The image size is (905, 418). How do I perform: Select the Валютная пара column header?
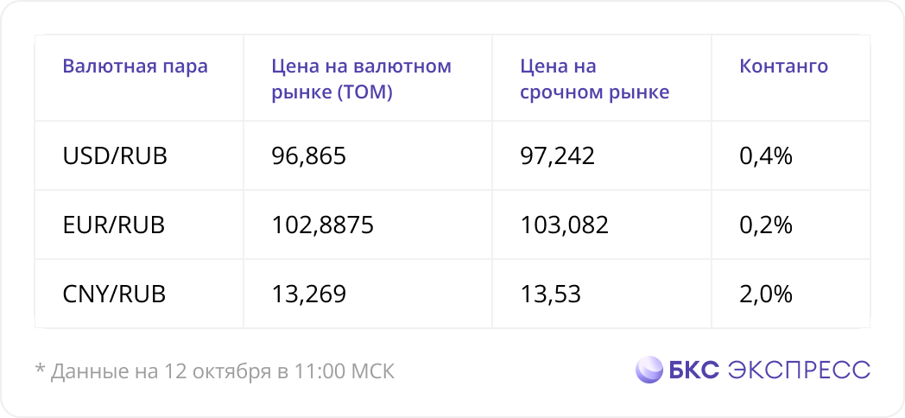coord(135,66)
